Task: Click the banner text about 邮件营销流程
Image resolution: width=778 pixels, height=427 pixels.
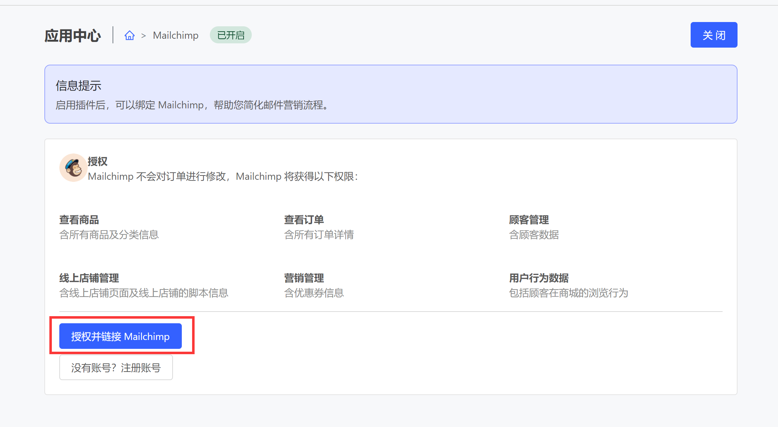Action: point(192,105)
